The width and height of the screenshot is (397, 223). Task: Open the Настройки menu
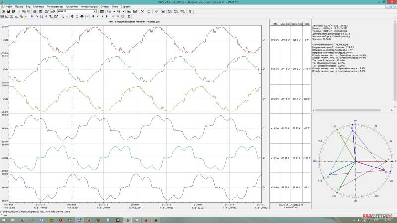coord(71,7)
